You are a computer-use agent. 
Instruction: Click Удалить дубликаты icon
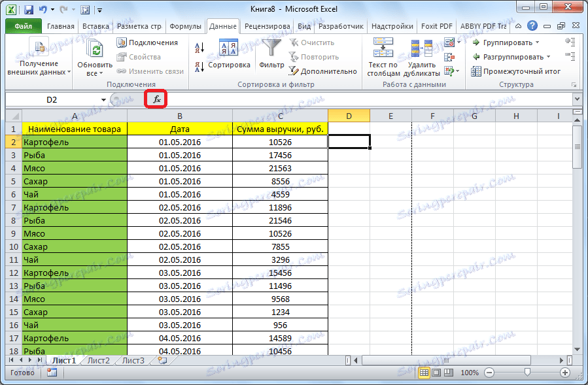pyautogui.click(x=421, y=48)
